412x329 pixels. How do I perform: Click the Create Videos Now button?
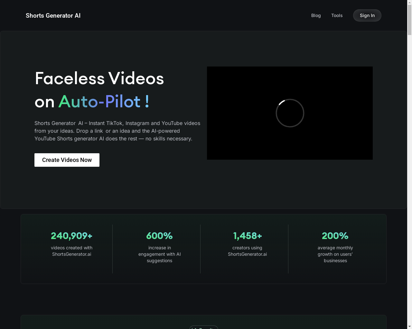click(67, 160)
